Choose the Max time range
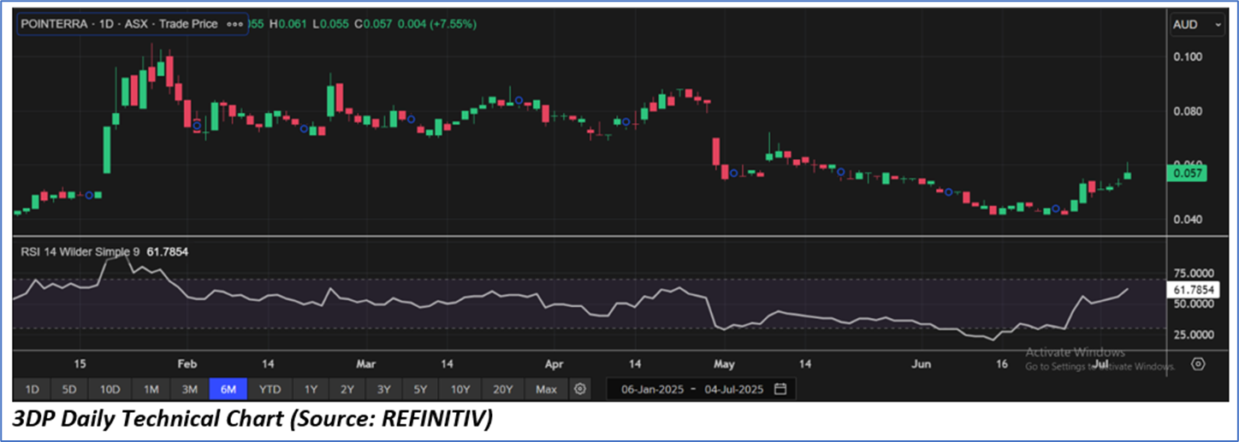The image size is (1239, 442). [x=546, y=389]
